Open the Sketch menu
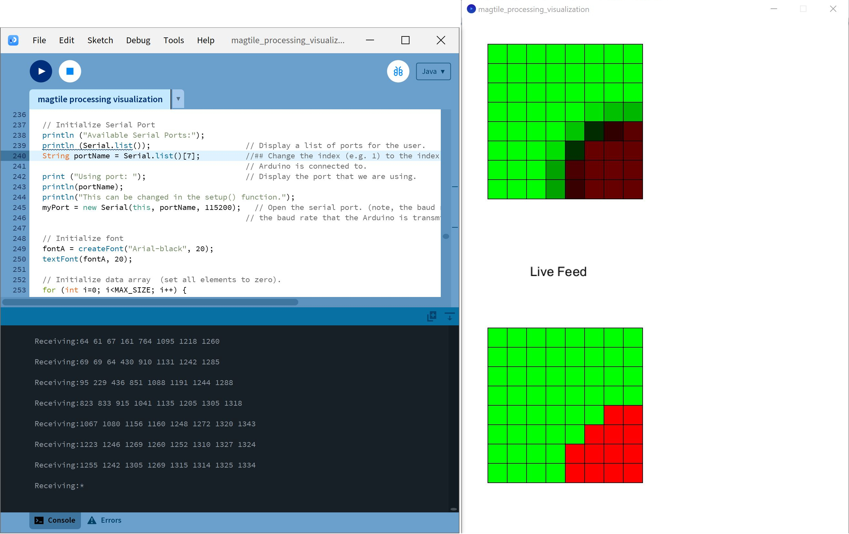 (x=100, y=41)
